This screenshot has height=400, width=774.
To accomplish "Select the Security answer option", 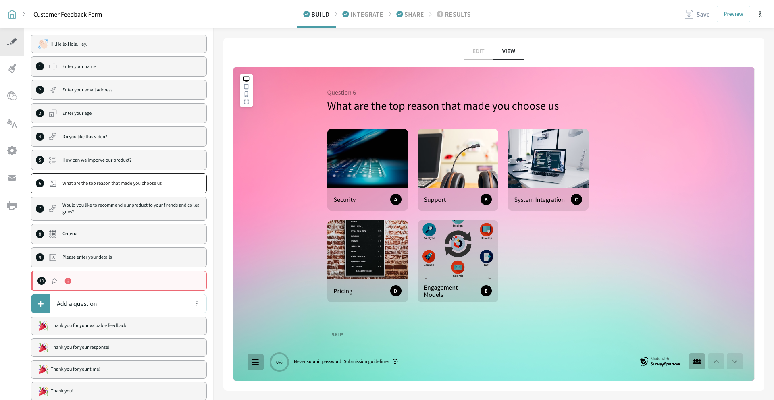I will coord(367,170).
